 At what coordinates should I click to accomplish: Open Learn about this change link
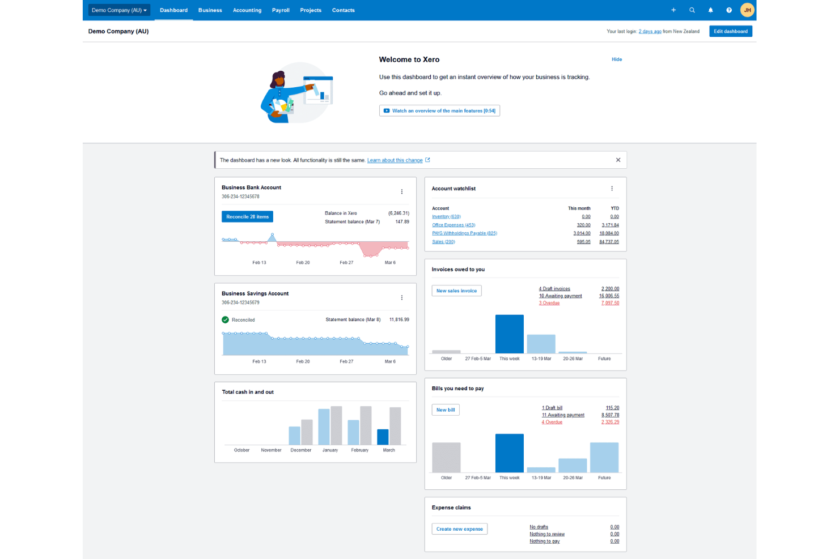pos(395,160)
